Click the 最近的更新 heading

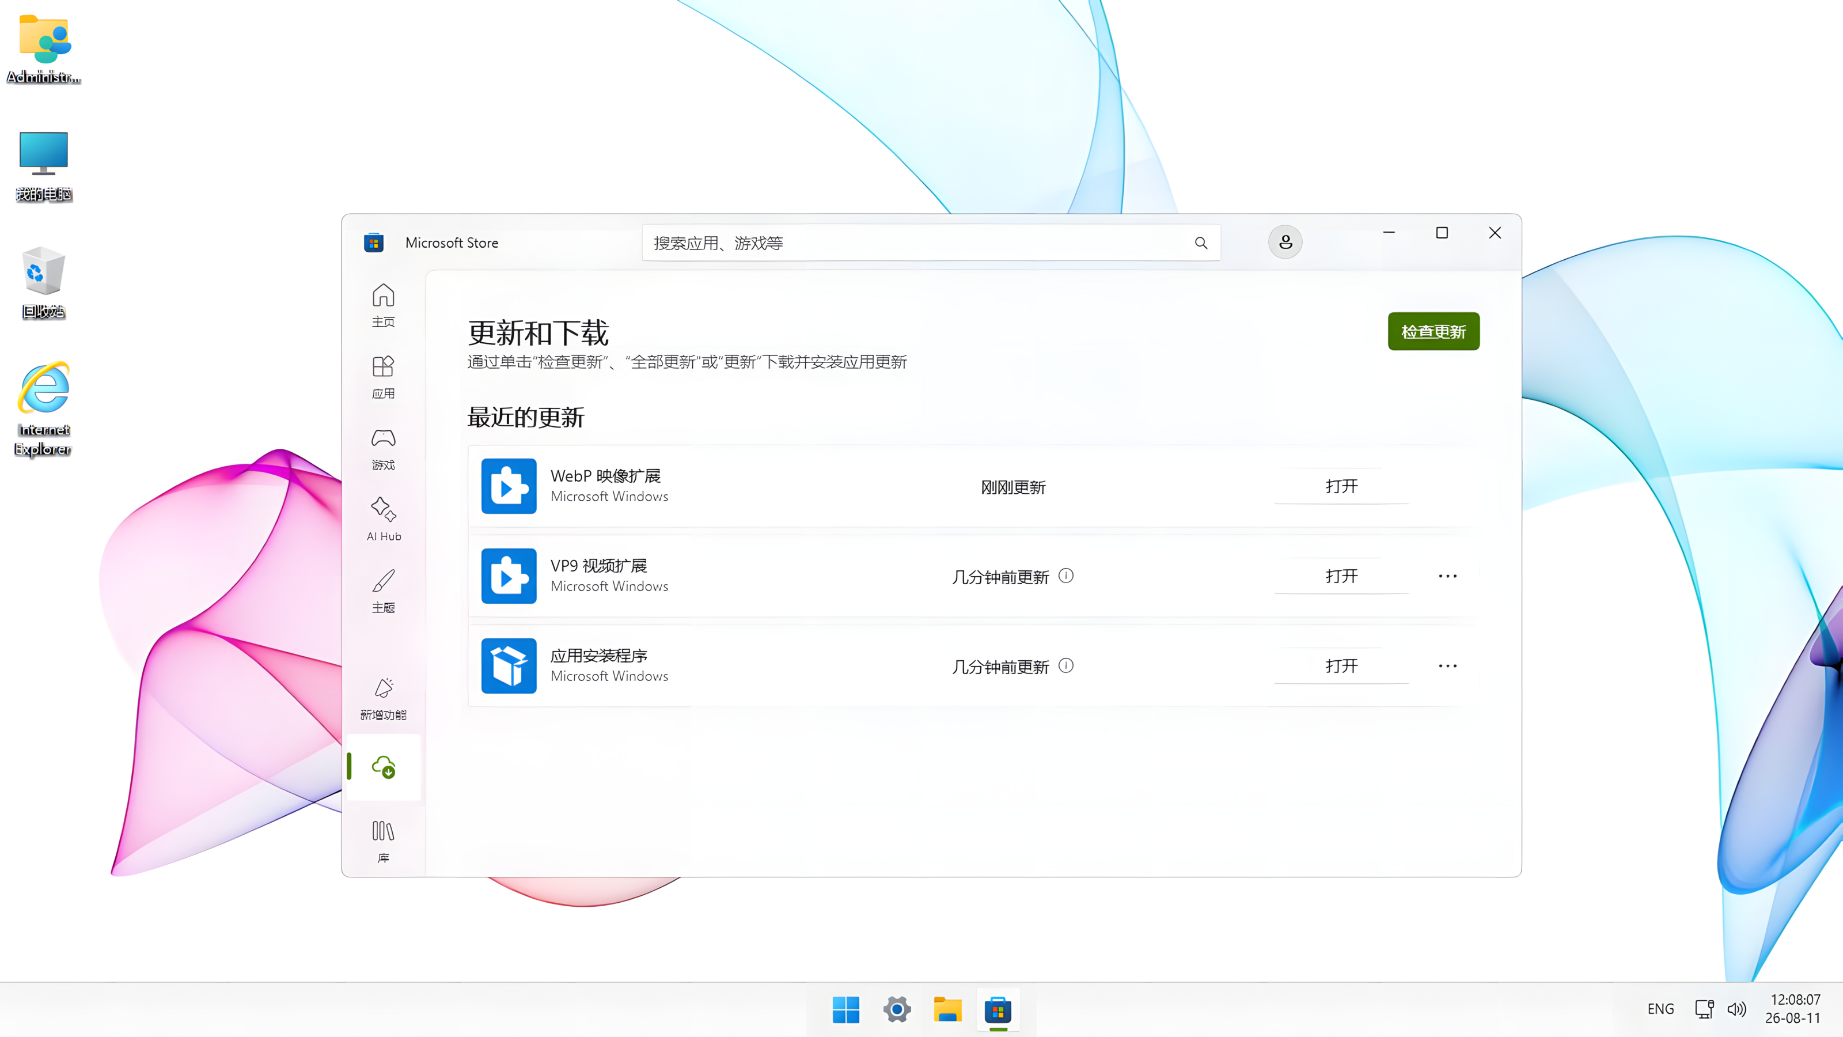click(526, 417)
